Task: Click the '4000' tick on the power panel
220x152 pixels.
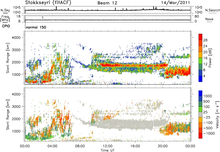Action: tap(16, 38)
